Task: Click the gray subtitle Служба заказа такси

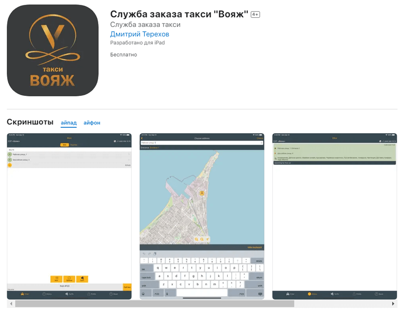Action: coord(145,24)
